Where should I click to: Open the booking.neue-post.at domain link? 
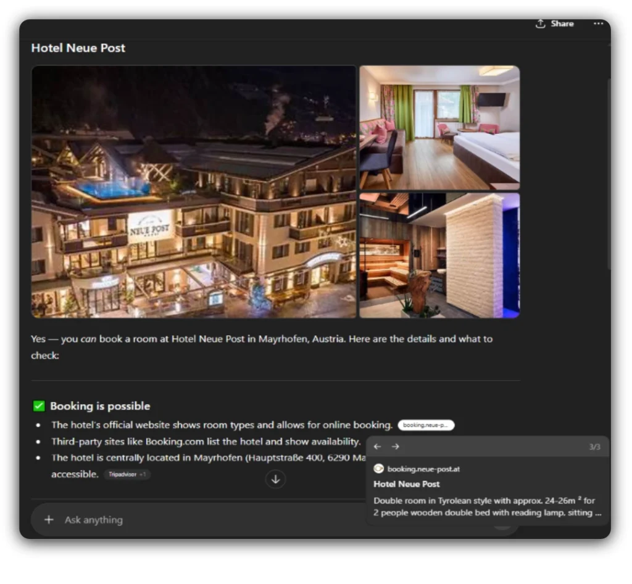pos(423,469)
